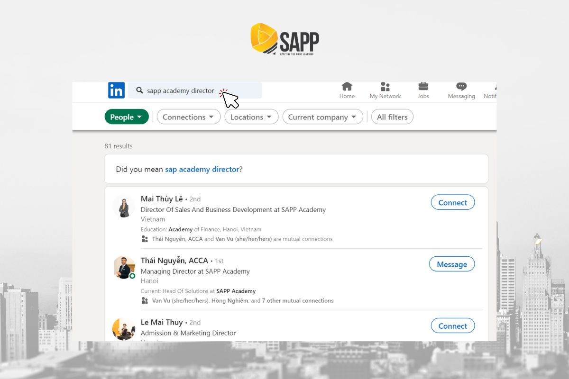The height and width of the screenshot is (379, 569).
Task: Open the LinkedIn home logo
Action: click(116, 90)
